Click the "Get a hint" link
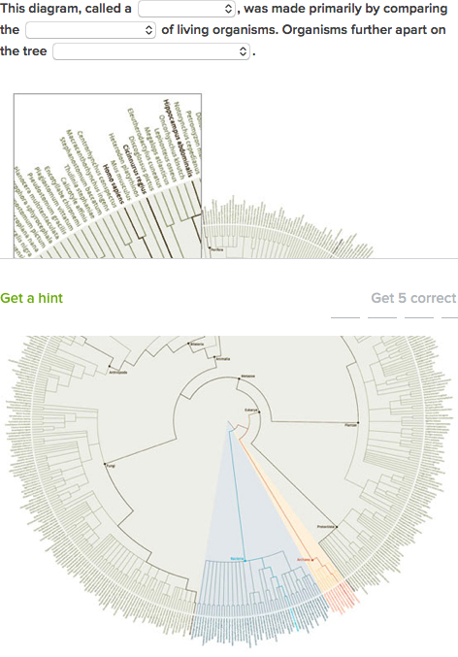458x657 pixels. coord(31,298)
